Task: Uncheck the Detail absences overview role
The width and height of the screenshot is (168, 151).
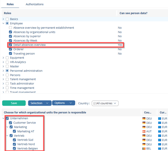Action: coord(10,45)
